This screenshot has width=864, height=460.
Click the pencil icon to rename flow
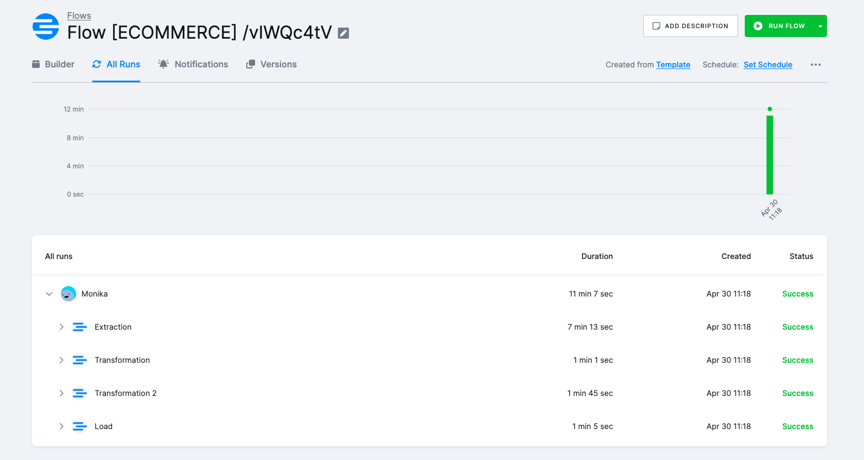tap(343, 33)
